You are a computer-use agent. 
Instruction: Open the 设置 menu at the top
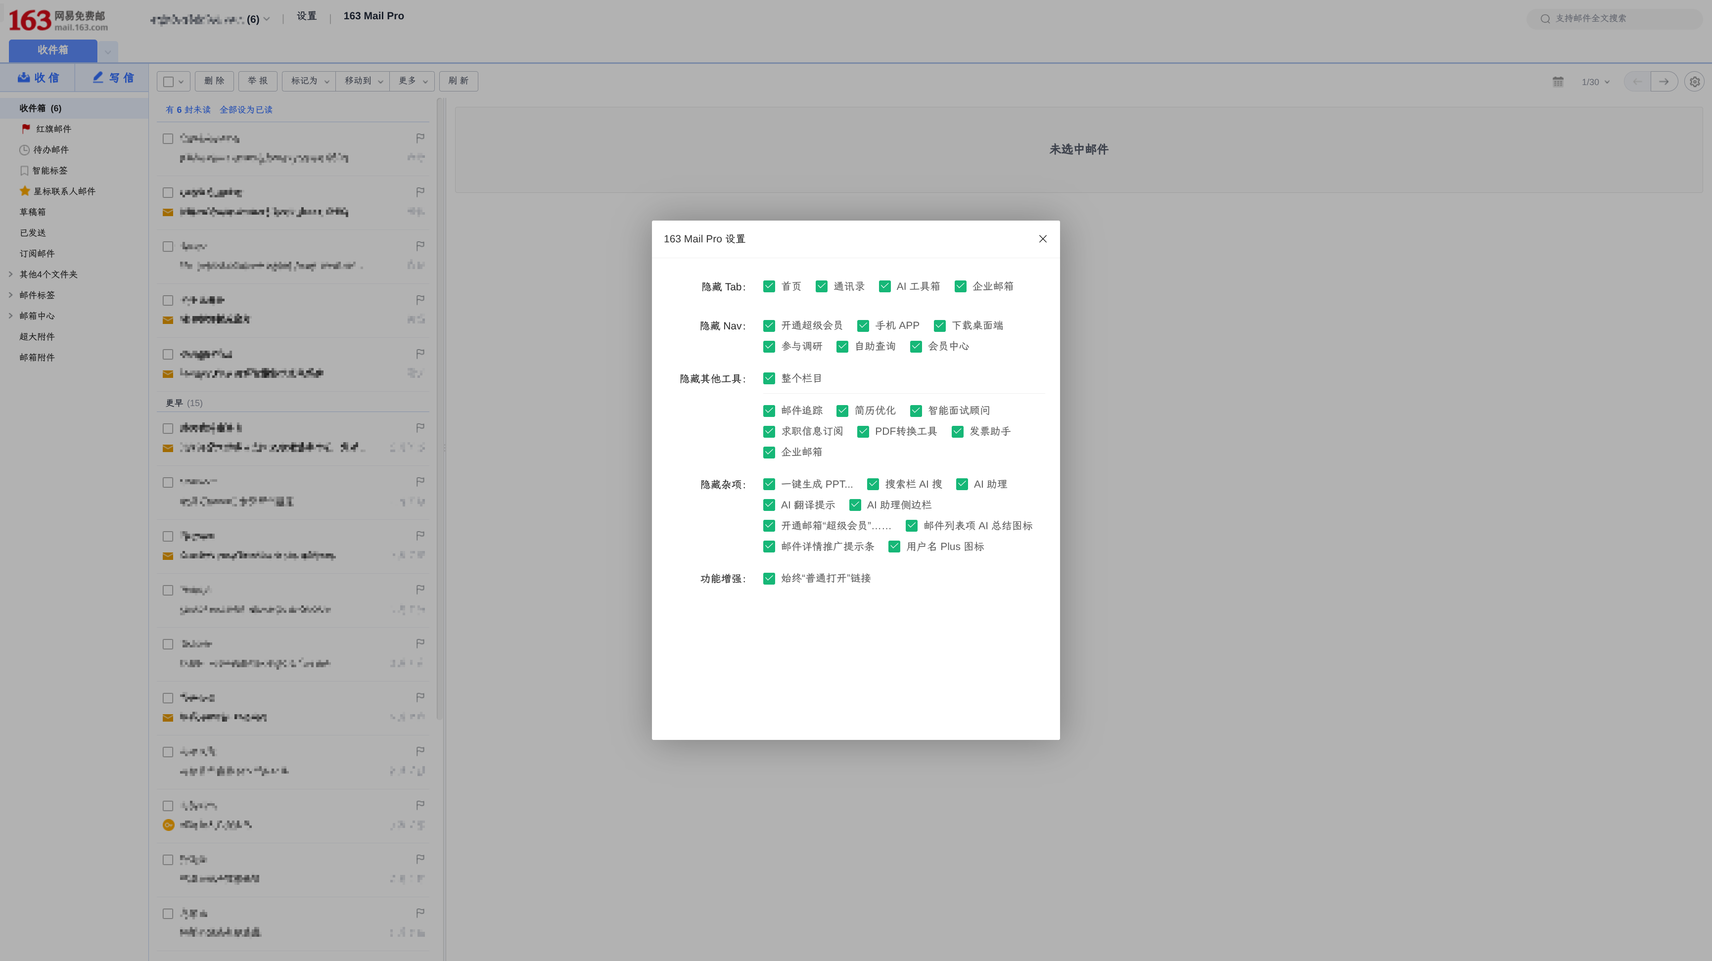[x=306, y=15]
